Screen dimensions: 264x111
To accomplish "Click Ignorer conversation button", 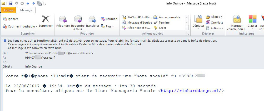I will click(11, 19).
